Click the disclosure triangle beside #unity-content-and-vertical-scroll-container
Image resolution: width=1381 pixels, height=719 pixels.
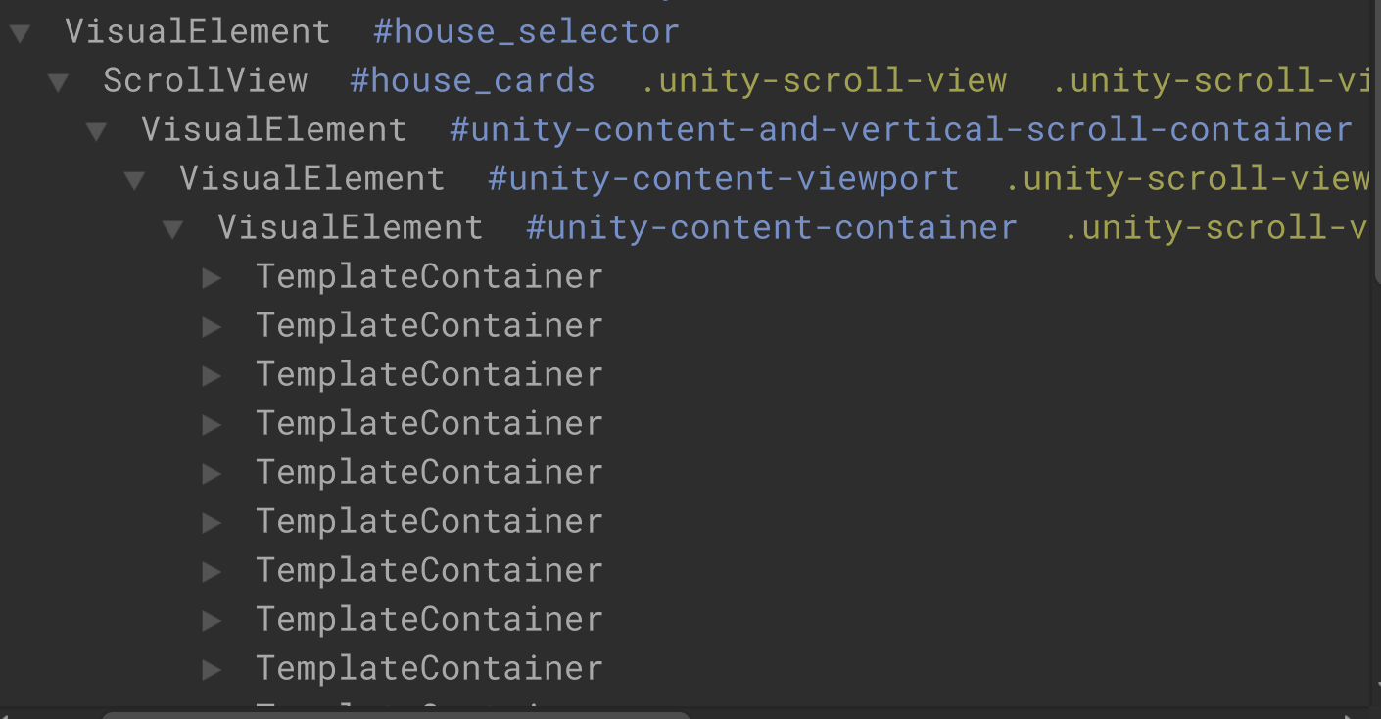coord(95,129)
